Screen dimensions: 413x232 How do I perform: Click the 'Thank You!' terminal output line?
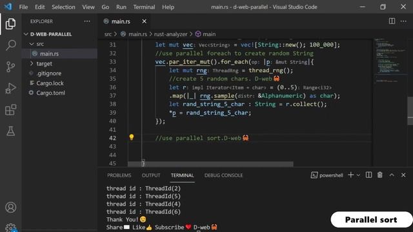click(126, 220)
